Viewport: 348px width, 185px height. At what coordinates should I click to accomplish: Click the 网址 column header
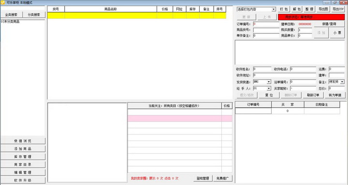click(x=179, y=9)
